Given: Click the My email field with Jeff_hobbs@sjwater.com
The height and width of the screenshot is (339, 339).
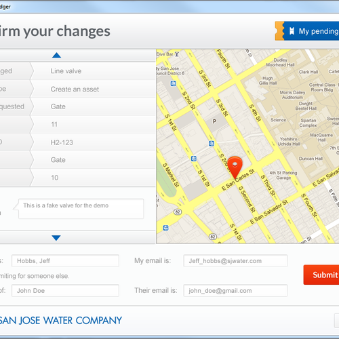Looking at the screenshot, I should pos(235,261).
